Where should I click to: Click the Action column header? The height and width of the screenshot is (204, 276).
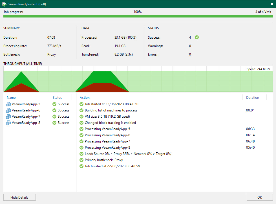coord(85,98)
